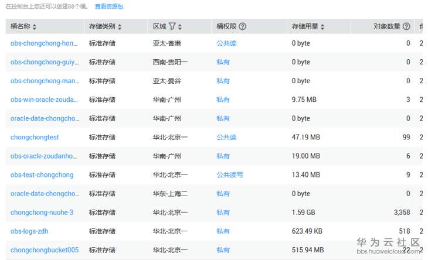Select the 1.59 GB storage usage cell

(304, 213)
